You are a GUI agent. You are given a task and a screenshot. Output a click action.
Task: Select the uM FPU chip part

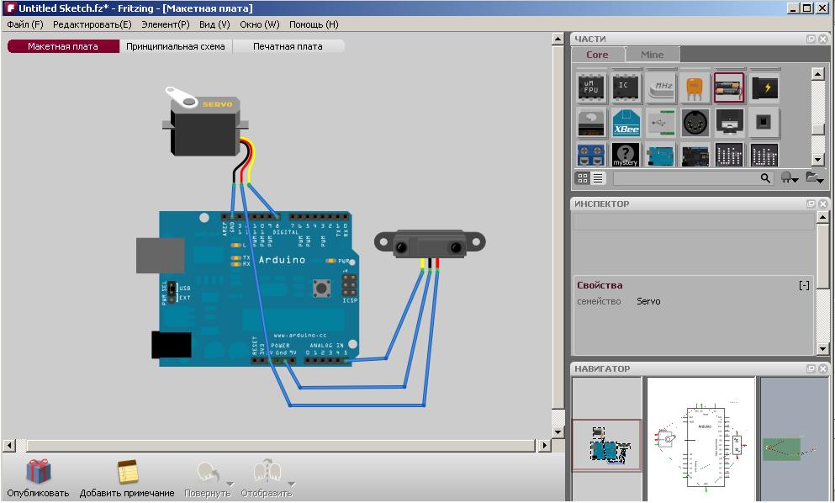click(591, 87)
